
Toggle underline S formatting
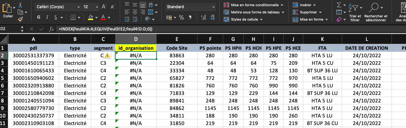pos(55,17)
